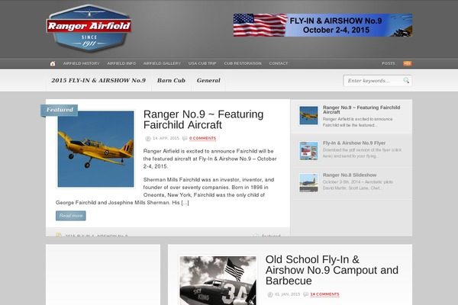The width and height of the screenshot is (458, 305).
Task: Open Ranger No.8 Slideshow thumbnail
Action: click(x=308, y=183)
